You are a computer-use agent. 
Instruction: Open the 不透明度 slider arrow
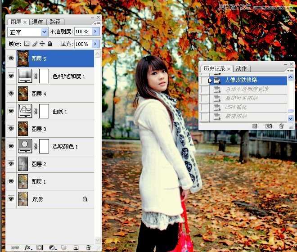[x=95, y=31]
